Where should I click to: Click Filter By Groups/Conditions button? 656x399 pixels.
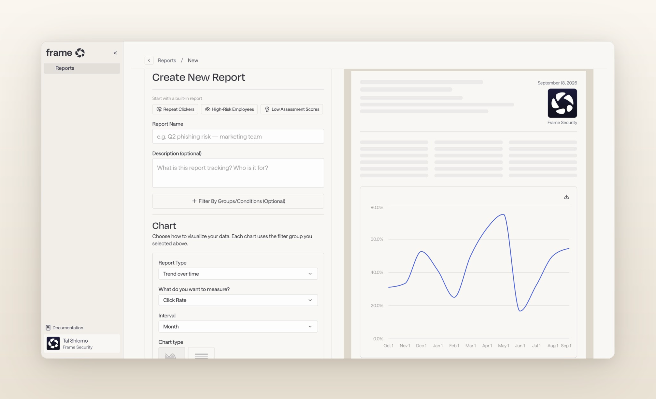point(238,201)
